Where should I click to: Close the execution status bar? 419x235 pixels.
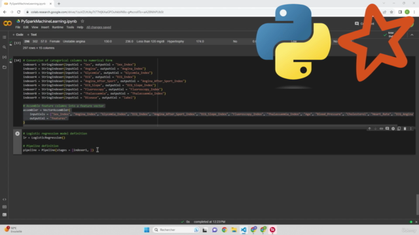coord(416,222)
